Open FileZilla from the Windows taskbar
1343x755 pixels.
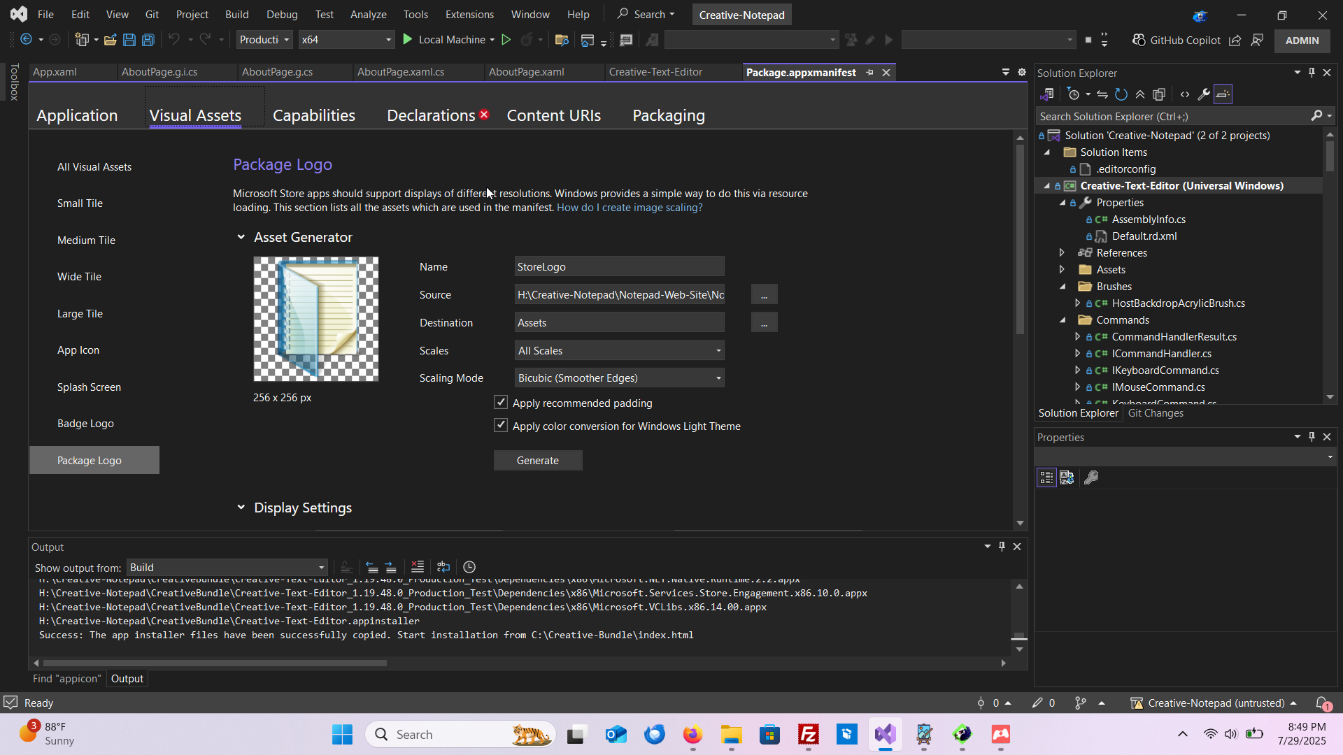(x=808, y=735)
